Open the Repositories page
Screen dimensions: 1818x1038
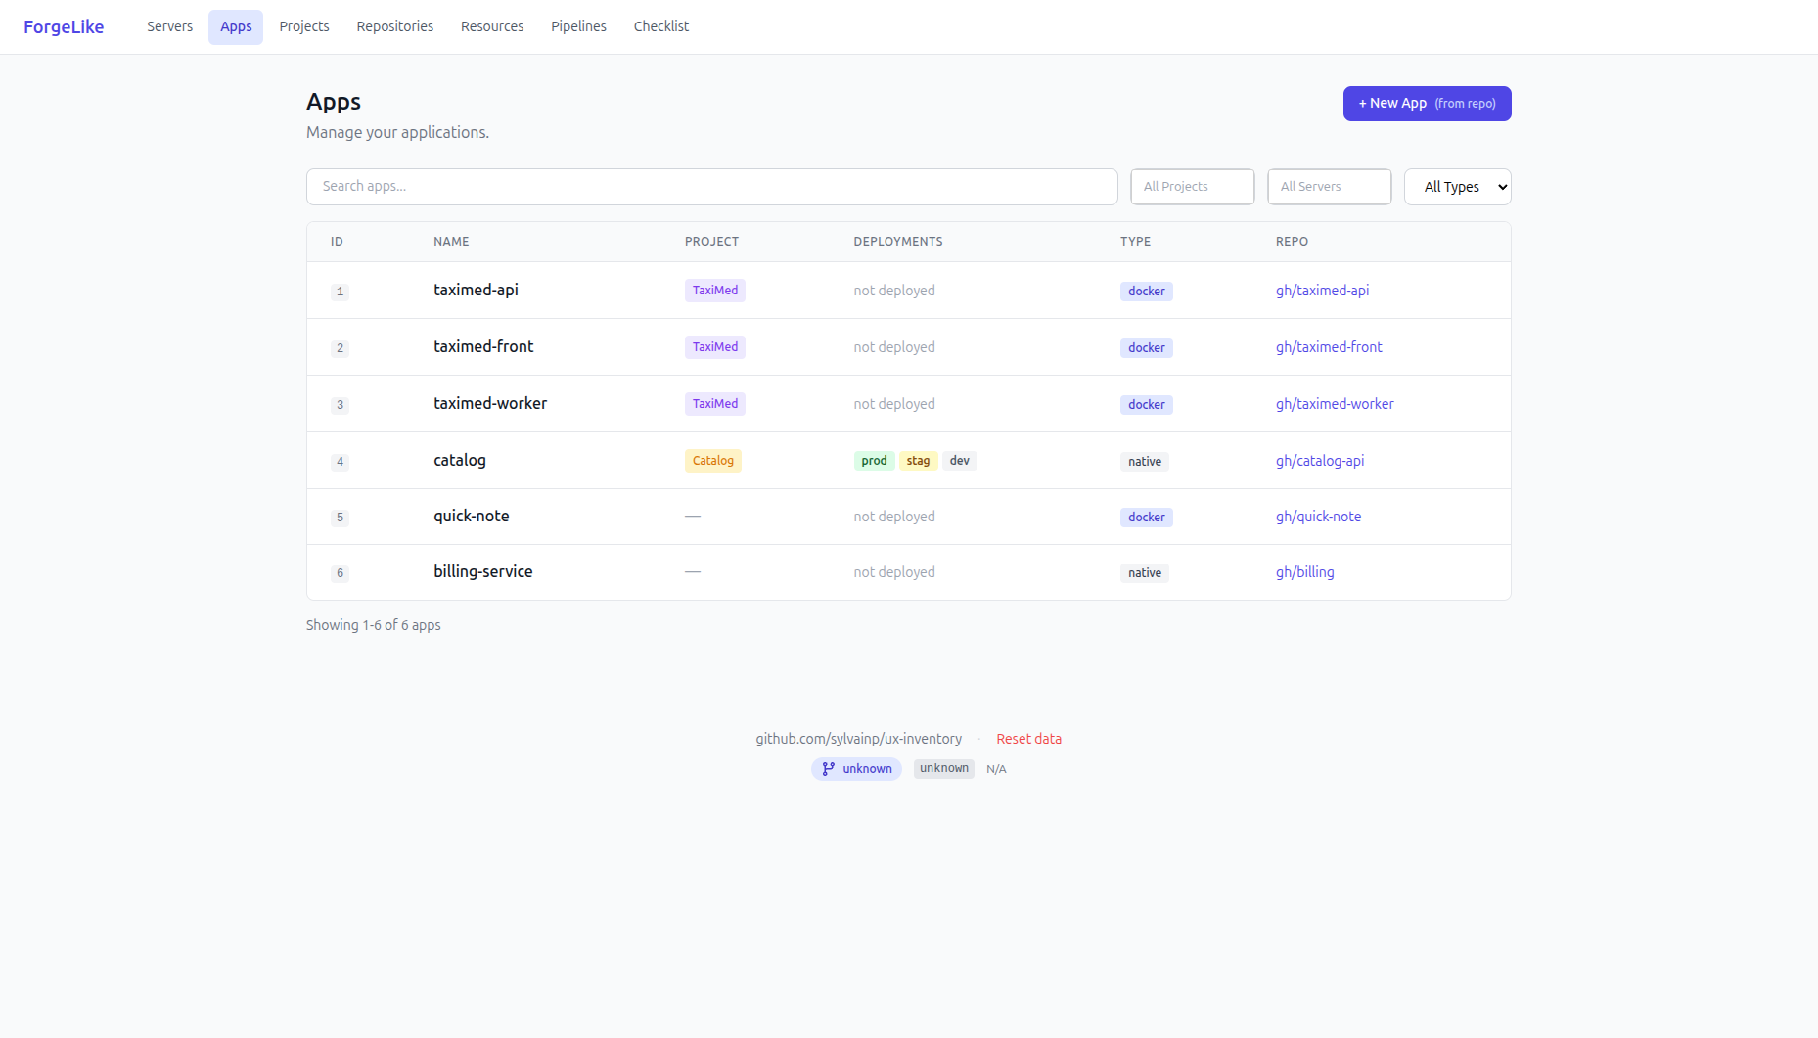tap(394, 26)
